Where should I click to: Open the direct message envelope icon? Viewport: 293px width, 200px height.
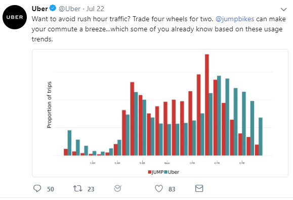[199, 188]
